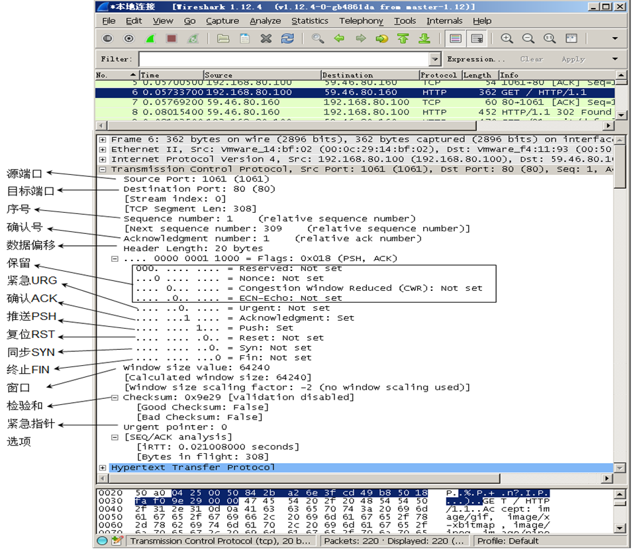Click the edit capture comments icon
This screenshot has height=550, width=633.
click(117, 541)
